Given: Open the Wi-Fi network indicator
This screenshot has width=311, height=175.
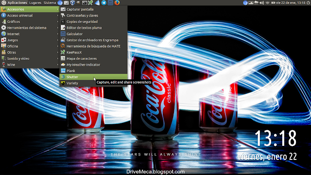Looking at the screenshot, I should (268, 3).
